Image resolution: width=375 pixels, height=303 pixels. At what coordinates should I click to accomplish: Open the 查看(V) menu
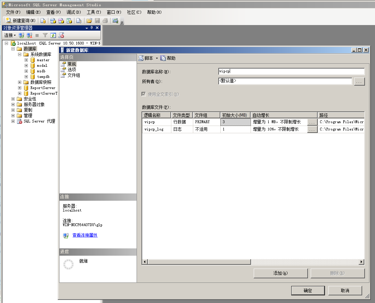pyautogui.click(x=53, y=12)
